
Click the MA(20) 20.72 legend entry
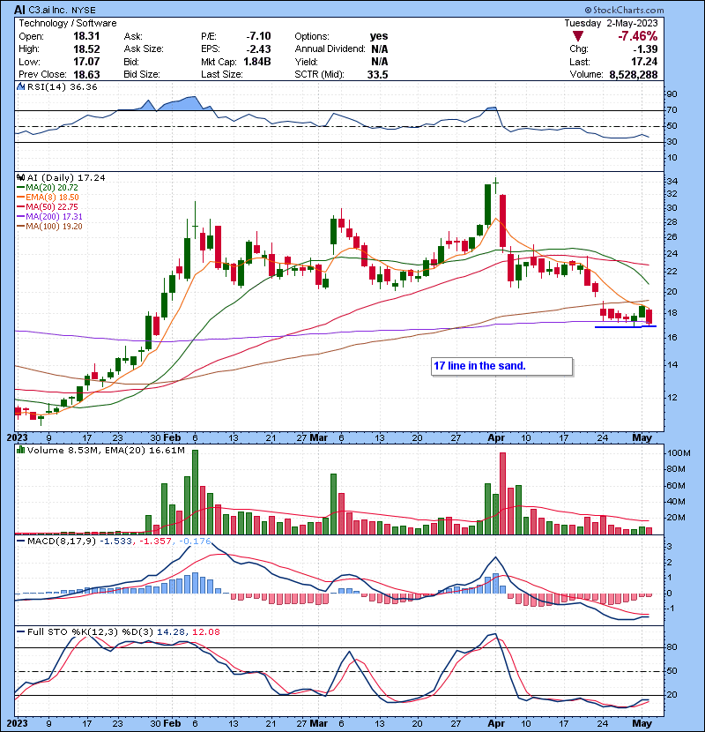[48, 187]
